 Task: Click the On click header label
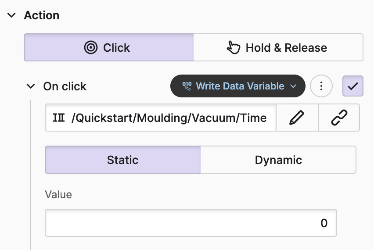tap(65, 86)
